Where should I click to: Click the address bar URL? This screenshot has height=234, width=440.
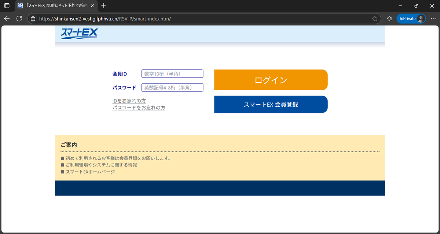coord(105,18)
